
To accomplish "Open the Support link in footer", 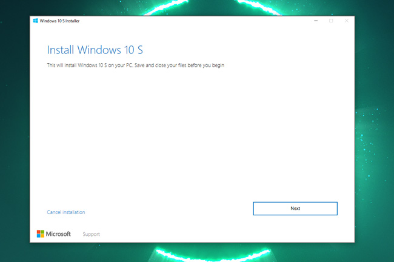I will (91, 234).
